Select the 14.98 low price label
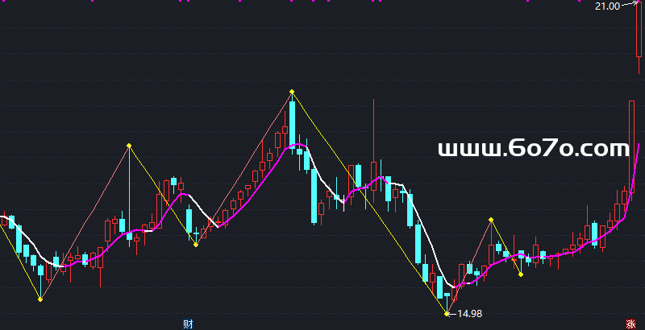 tap(470, 314)
